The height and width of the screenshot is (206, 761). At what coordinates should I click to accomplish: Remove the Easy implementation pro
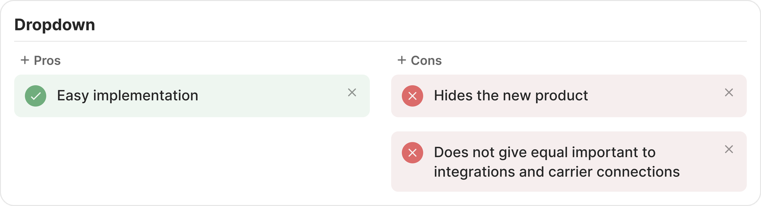click(352, 92)
